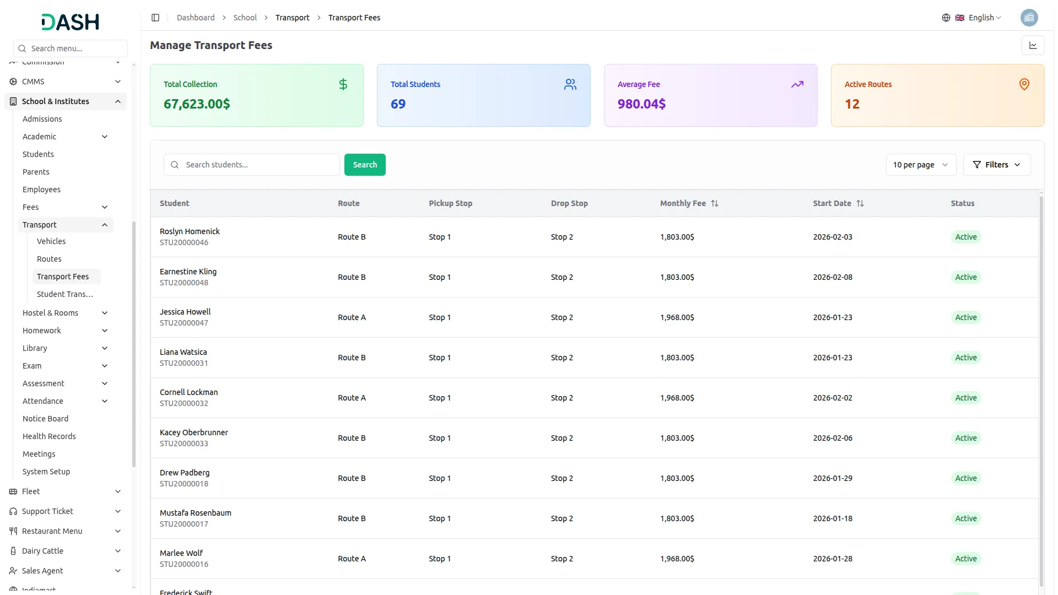Go to Routes in sidebar
Screen dimensions: 1058x595
pos(49,259)
